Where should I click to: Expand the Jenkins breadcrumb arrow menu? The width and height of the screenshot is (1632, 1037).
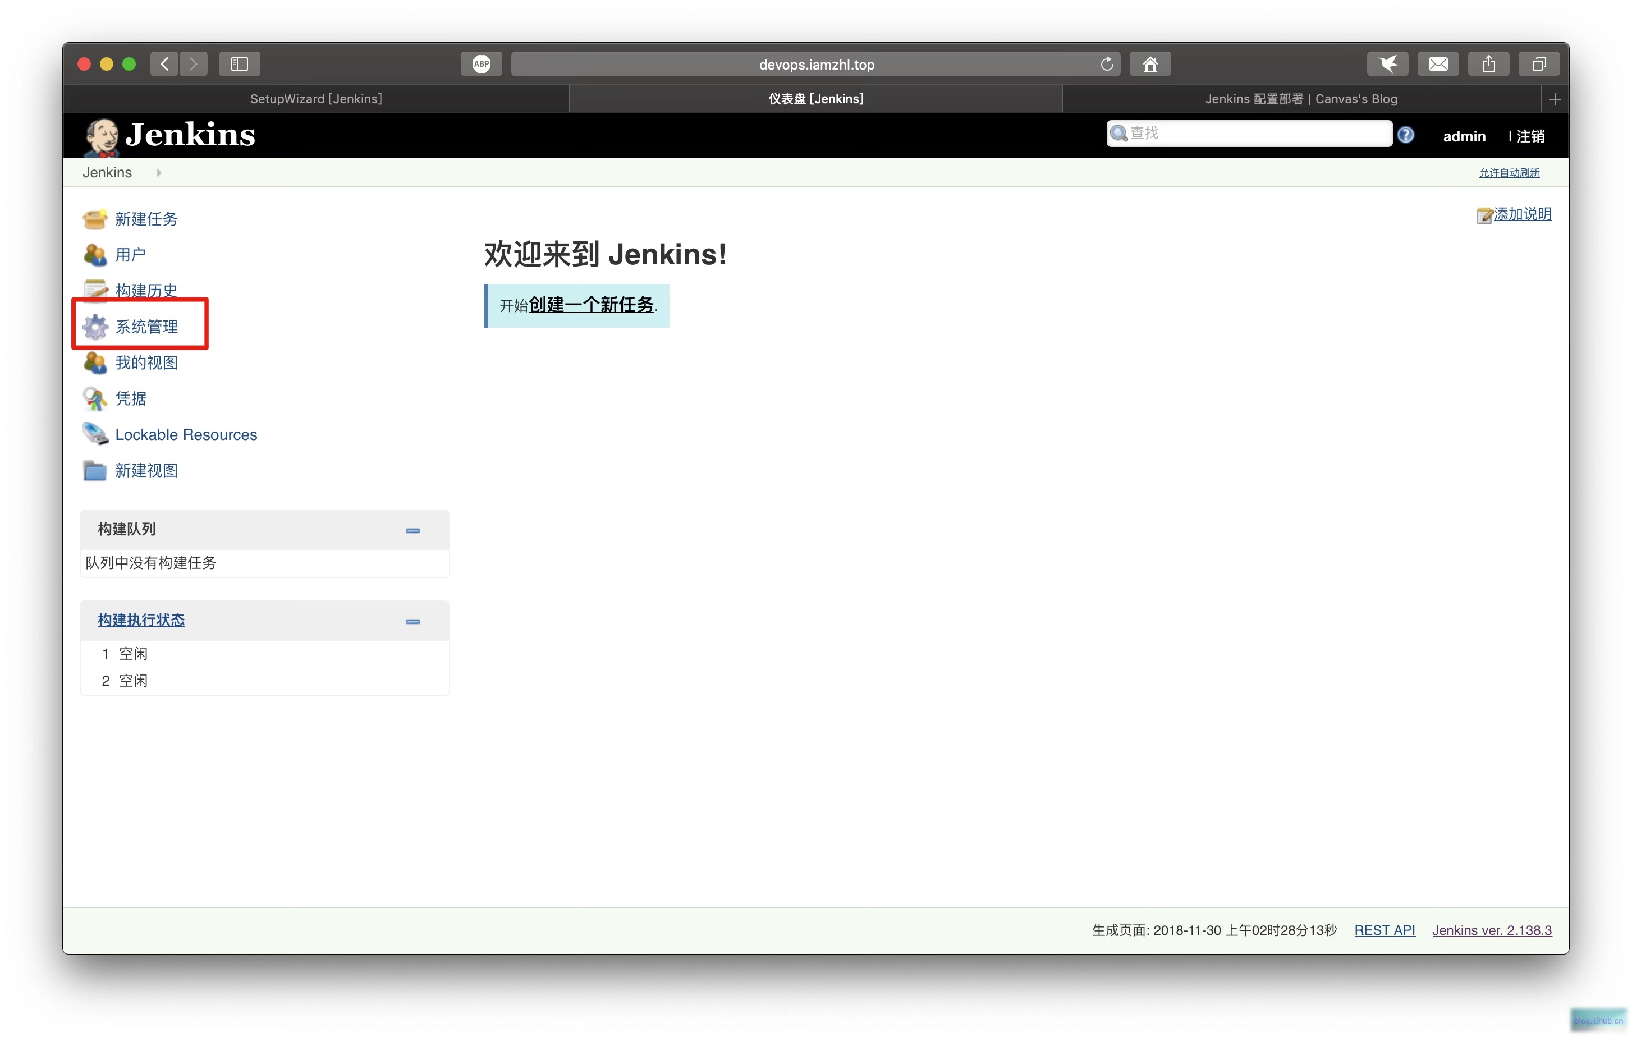point(159,173)
